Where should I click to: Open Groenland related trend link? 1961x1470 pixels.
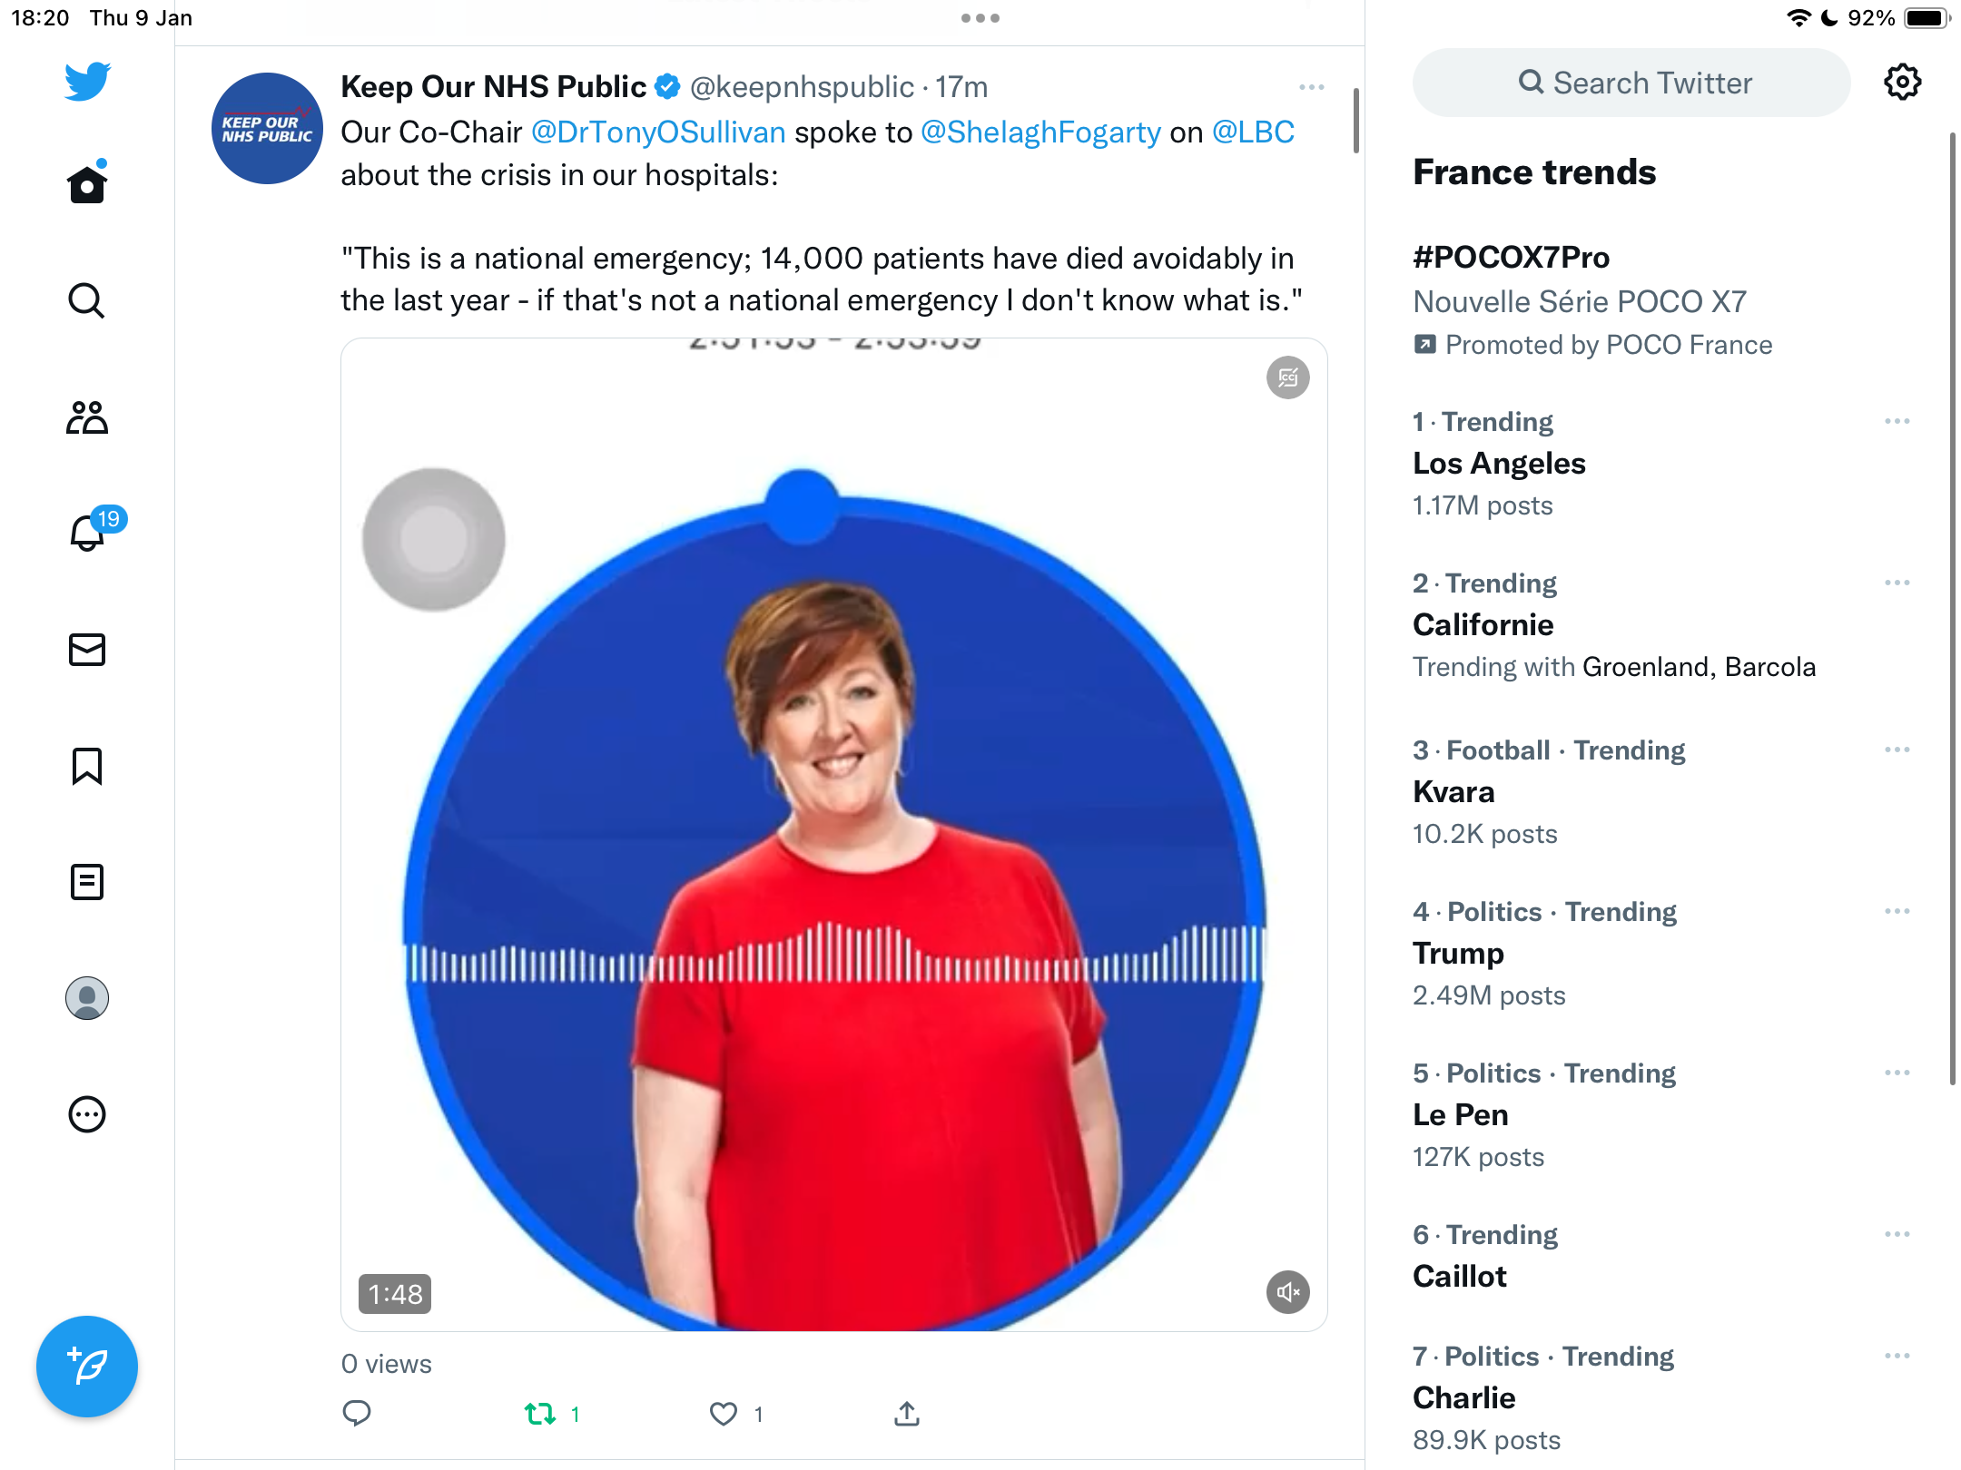(1646, 667)
